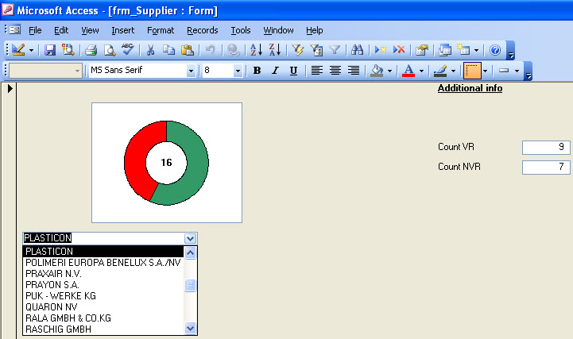The image size is (573, 339).
Task: Open the MS Sans Serif font dropdown
Action: coord(191,71)
